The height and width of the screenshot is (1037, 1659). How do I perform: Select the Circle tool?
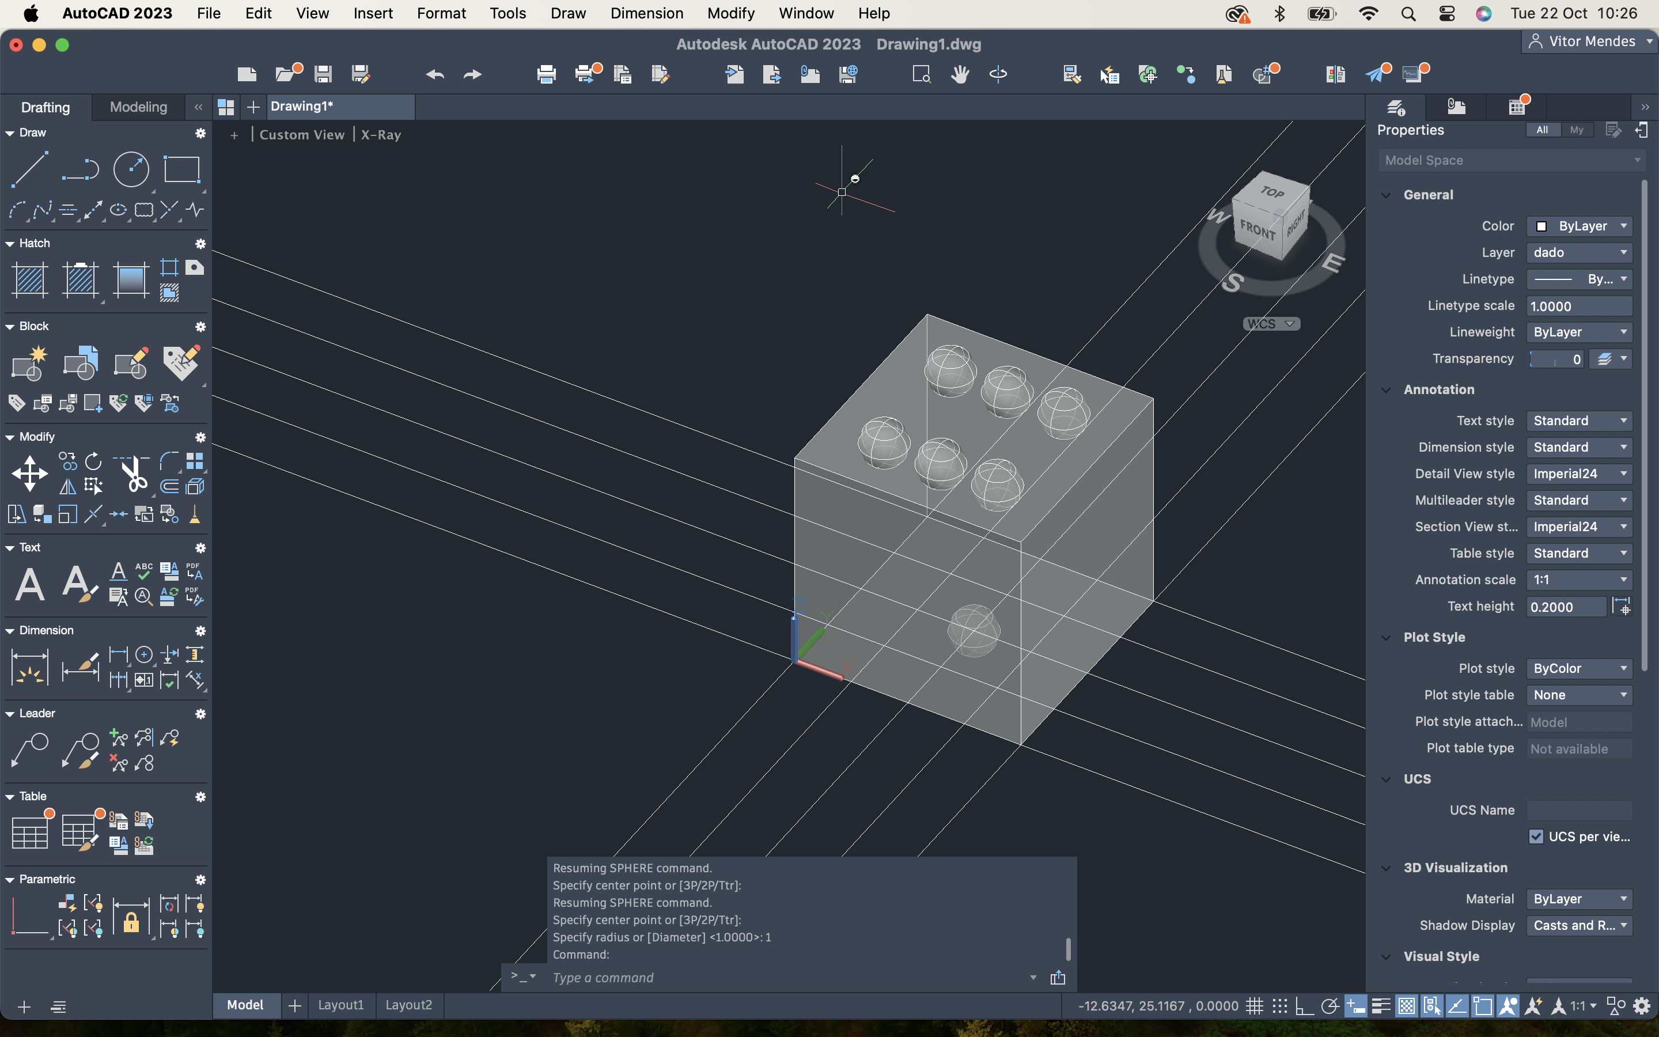pos(131,169)
